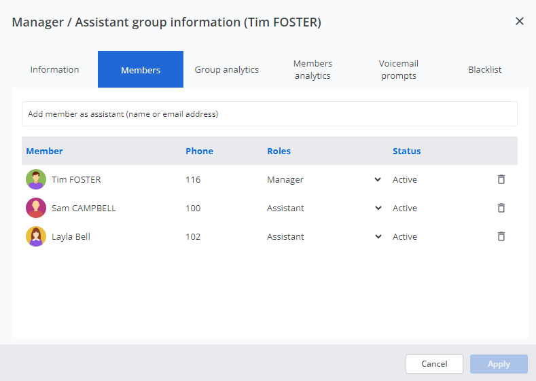Go to Members analytics tab
This screenshot has height=381, width=536.
pos(312,70)
